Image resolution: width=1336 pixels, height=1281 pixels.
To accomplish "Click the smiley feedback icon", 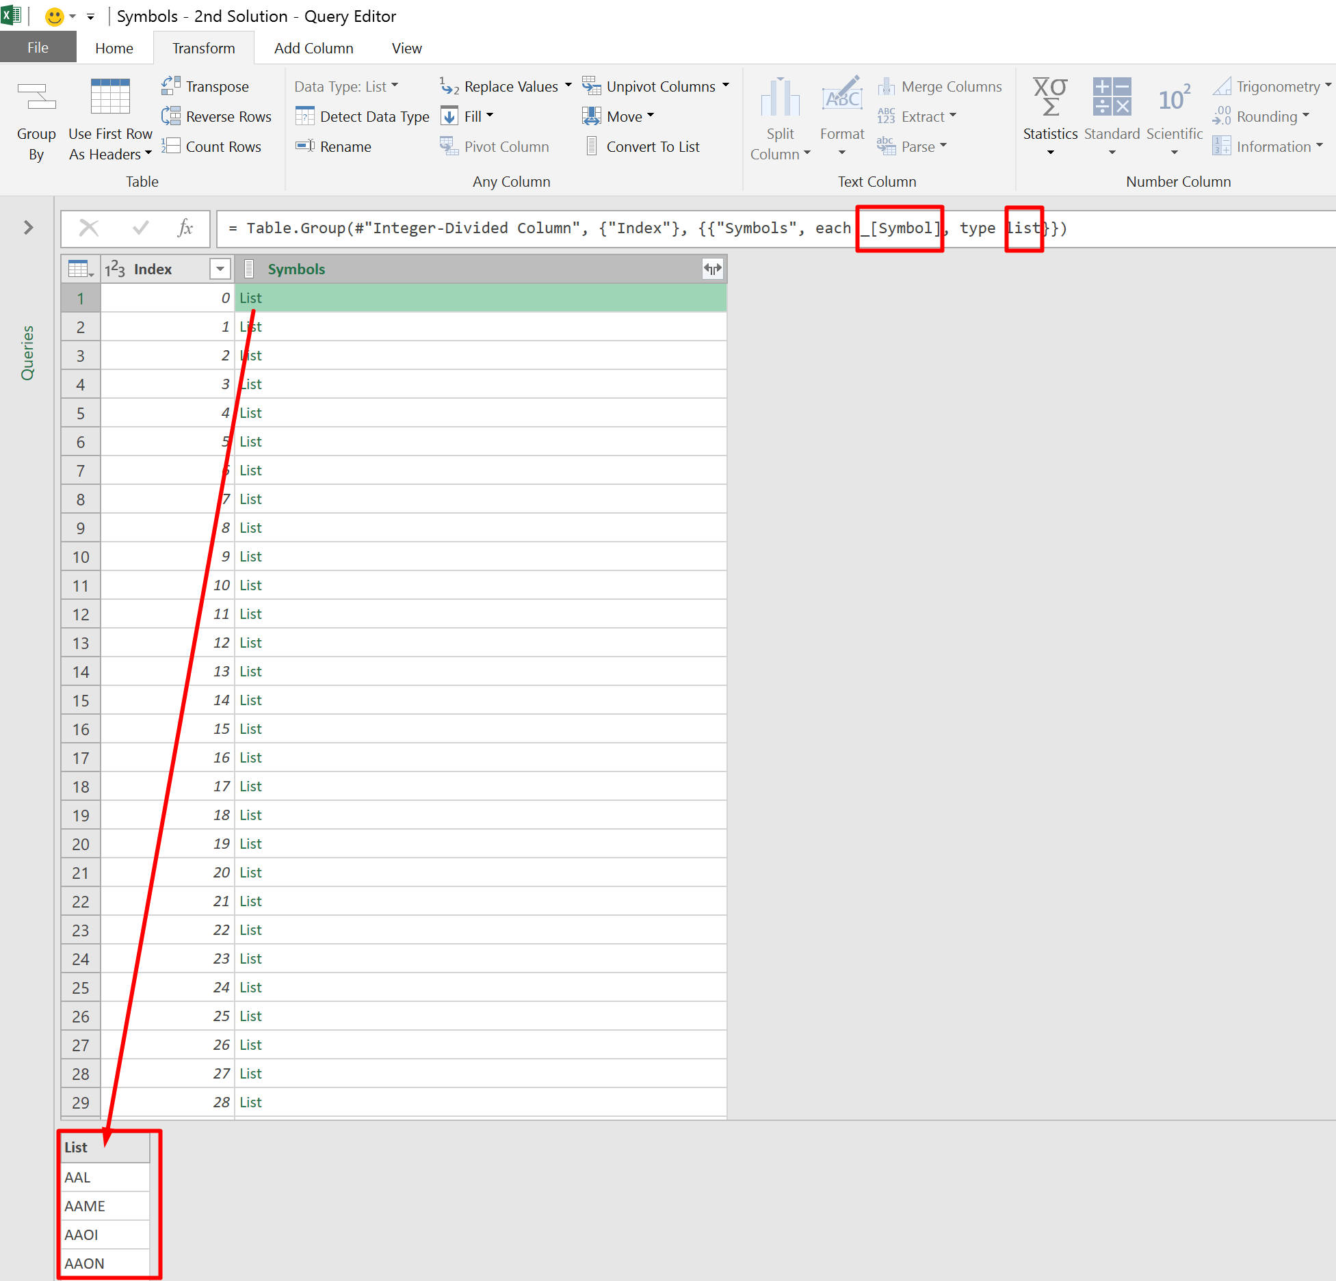I will click(x=54, y=16).
